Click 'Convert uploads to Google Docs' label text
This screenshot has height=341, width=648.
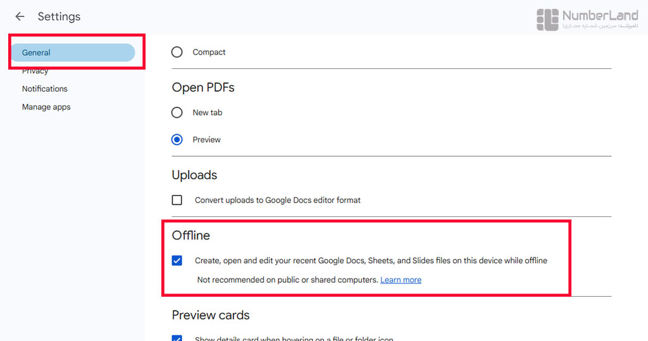pyautogui.click(x=278, y=200)
